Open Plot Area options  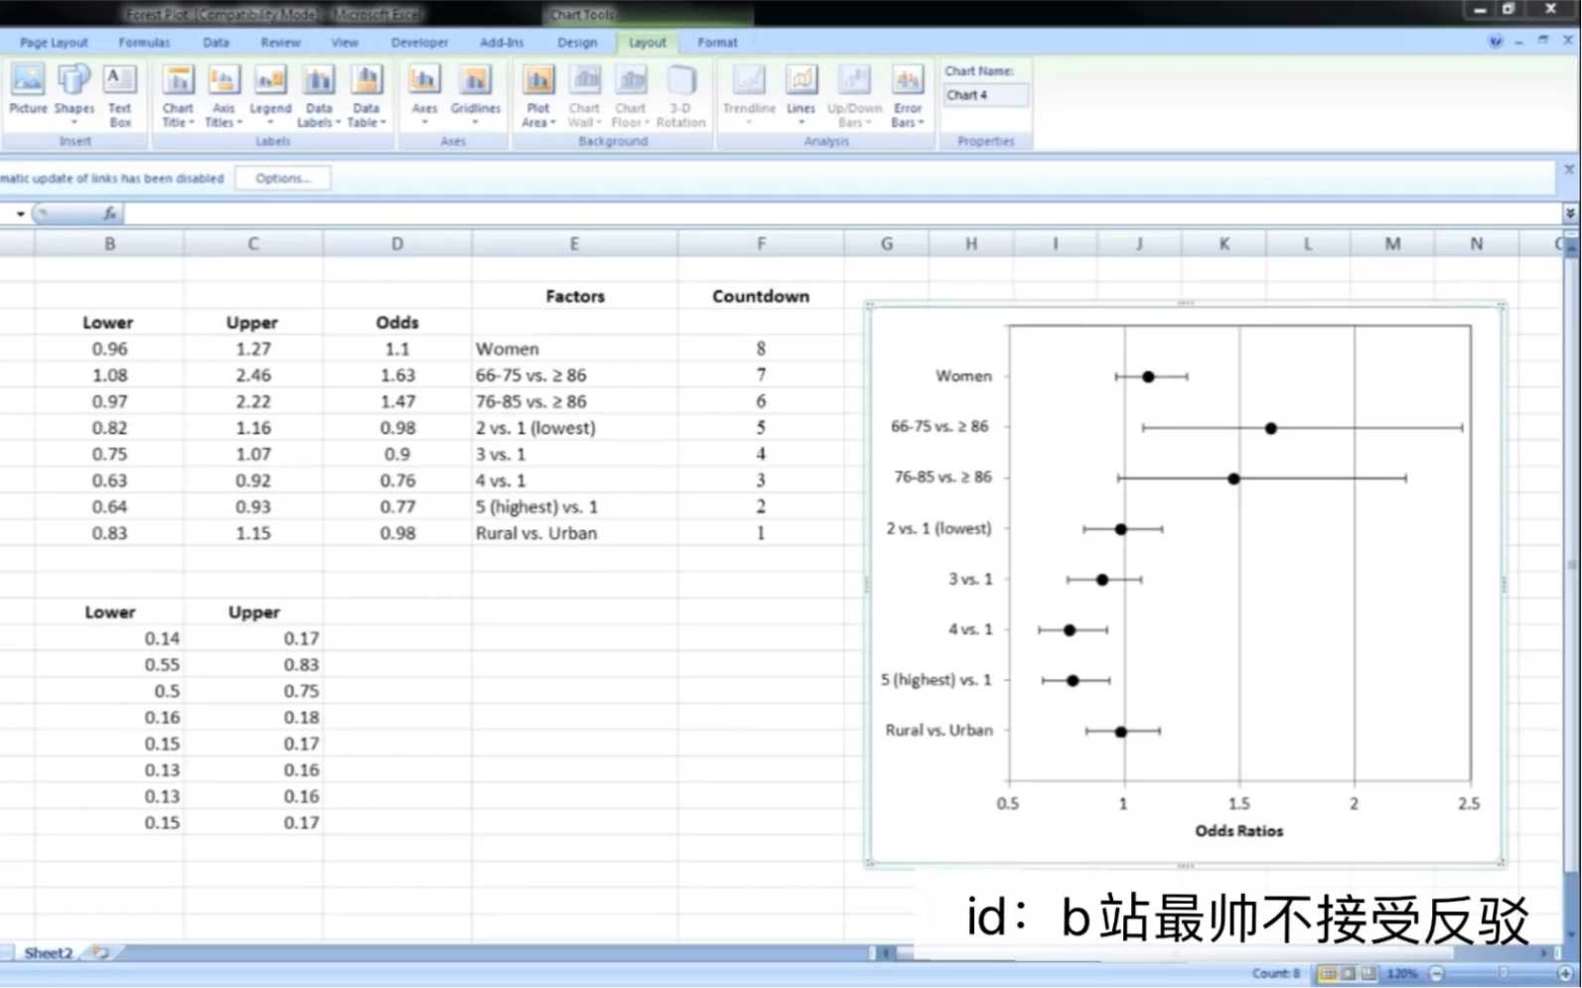[x=538, y=95]
